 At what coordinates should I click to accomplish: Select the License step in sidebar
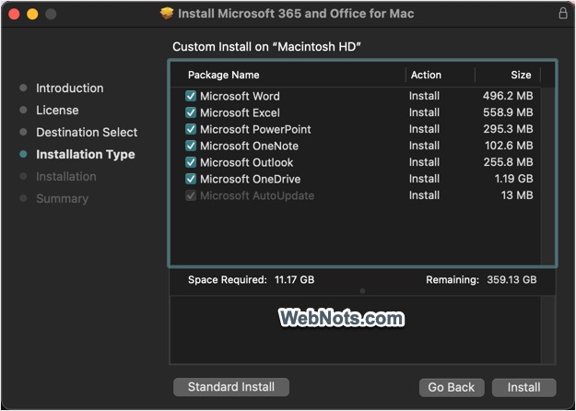tap(57, 111)
